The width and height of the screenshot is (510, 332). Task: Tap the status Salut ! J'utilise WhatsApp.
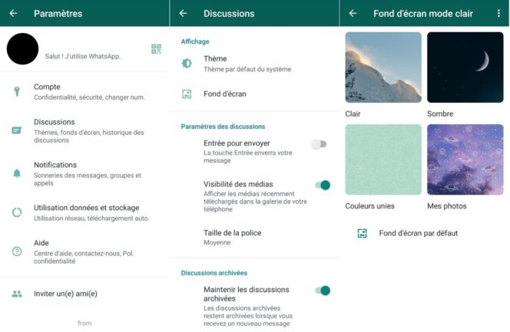[83, 57]
